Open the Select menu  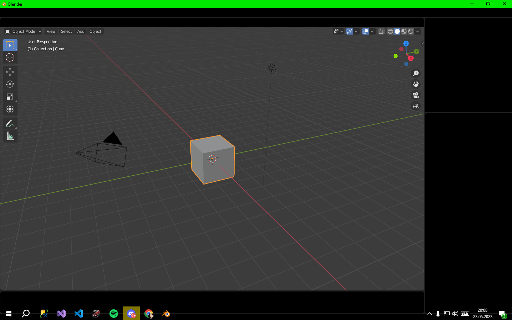pos(66,31)
